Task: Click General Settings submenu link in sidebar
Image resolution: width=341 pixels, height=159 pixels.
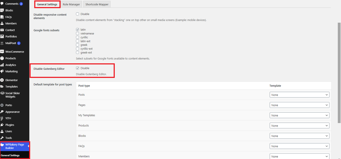Action: point(10,155)
